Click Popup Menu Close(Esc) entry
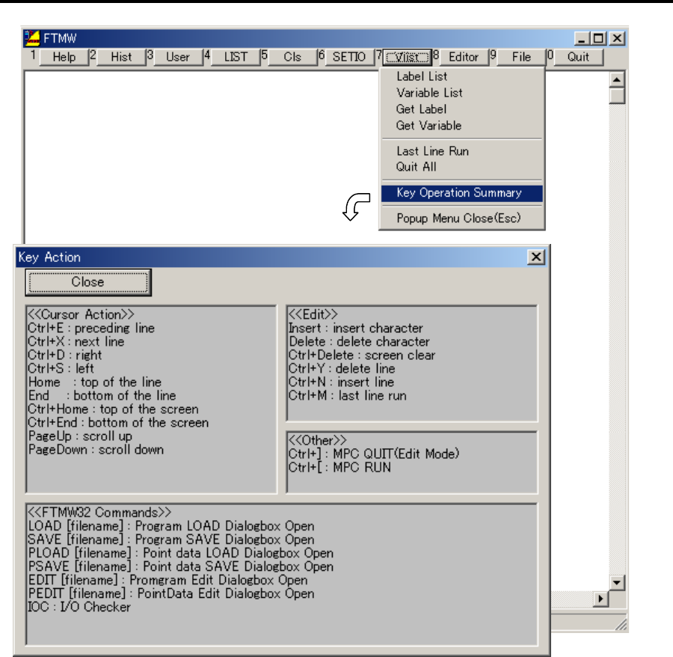This screenshot has height=657, width=673. click(462, 219)
